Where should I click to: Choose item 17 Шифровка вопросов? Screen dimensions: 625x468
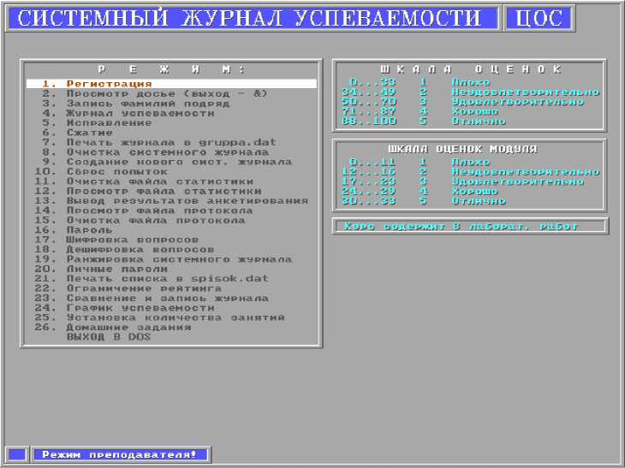point(116,240)
